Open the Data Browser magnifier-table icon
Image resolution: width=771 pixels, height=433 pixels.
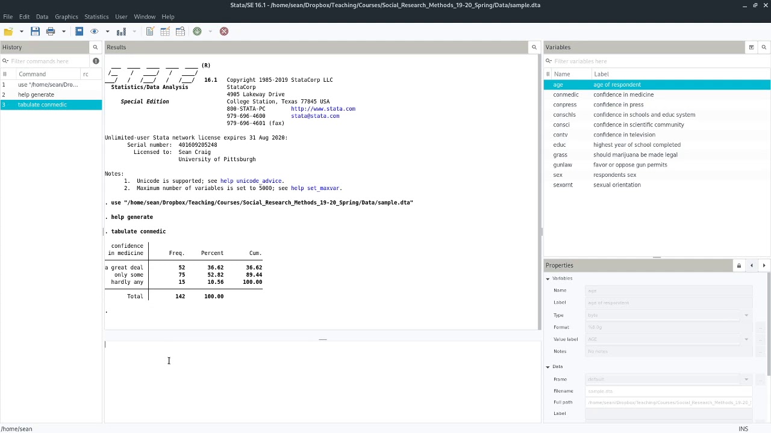[180, 31]
